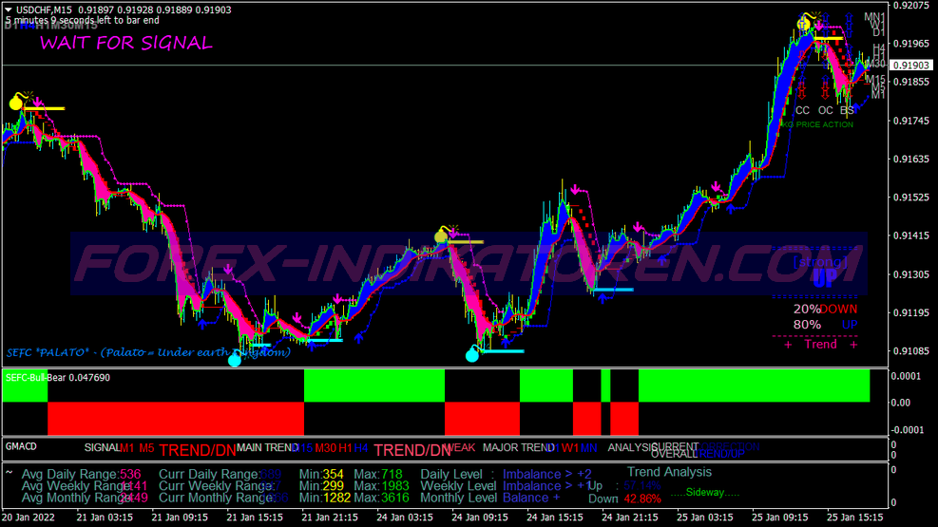Click the [strong] UP trend label

(x=821, y=271)
